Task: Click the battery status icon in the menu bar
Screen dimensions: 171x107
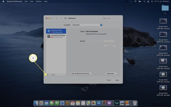Action: pos(140,1)
